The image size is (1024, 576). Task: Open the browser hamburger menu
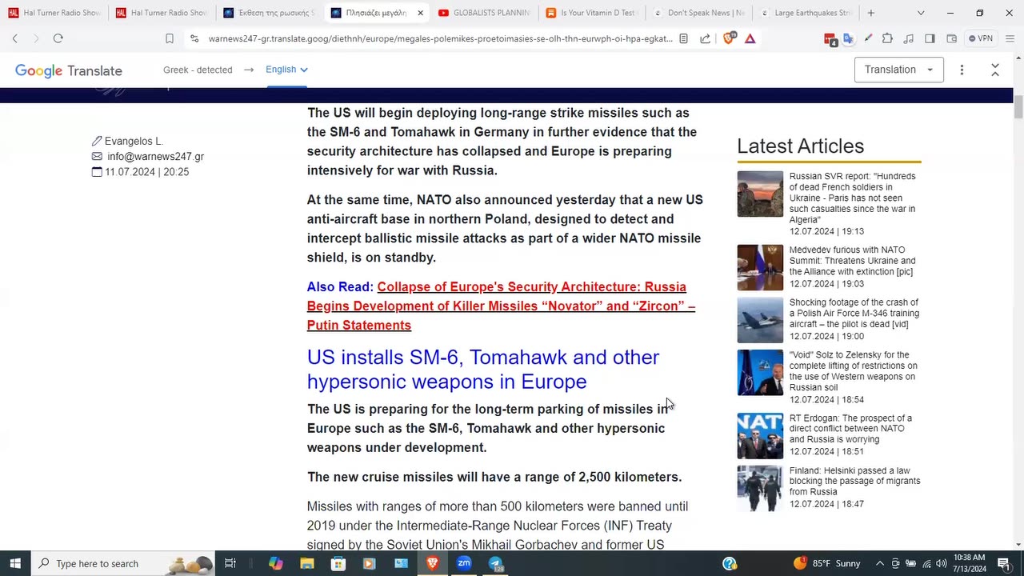[x=1009, y=38]
